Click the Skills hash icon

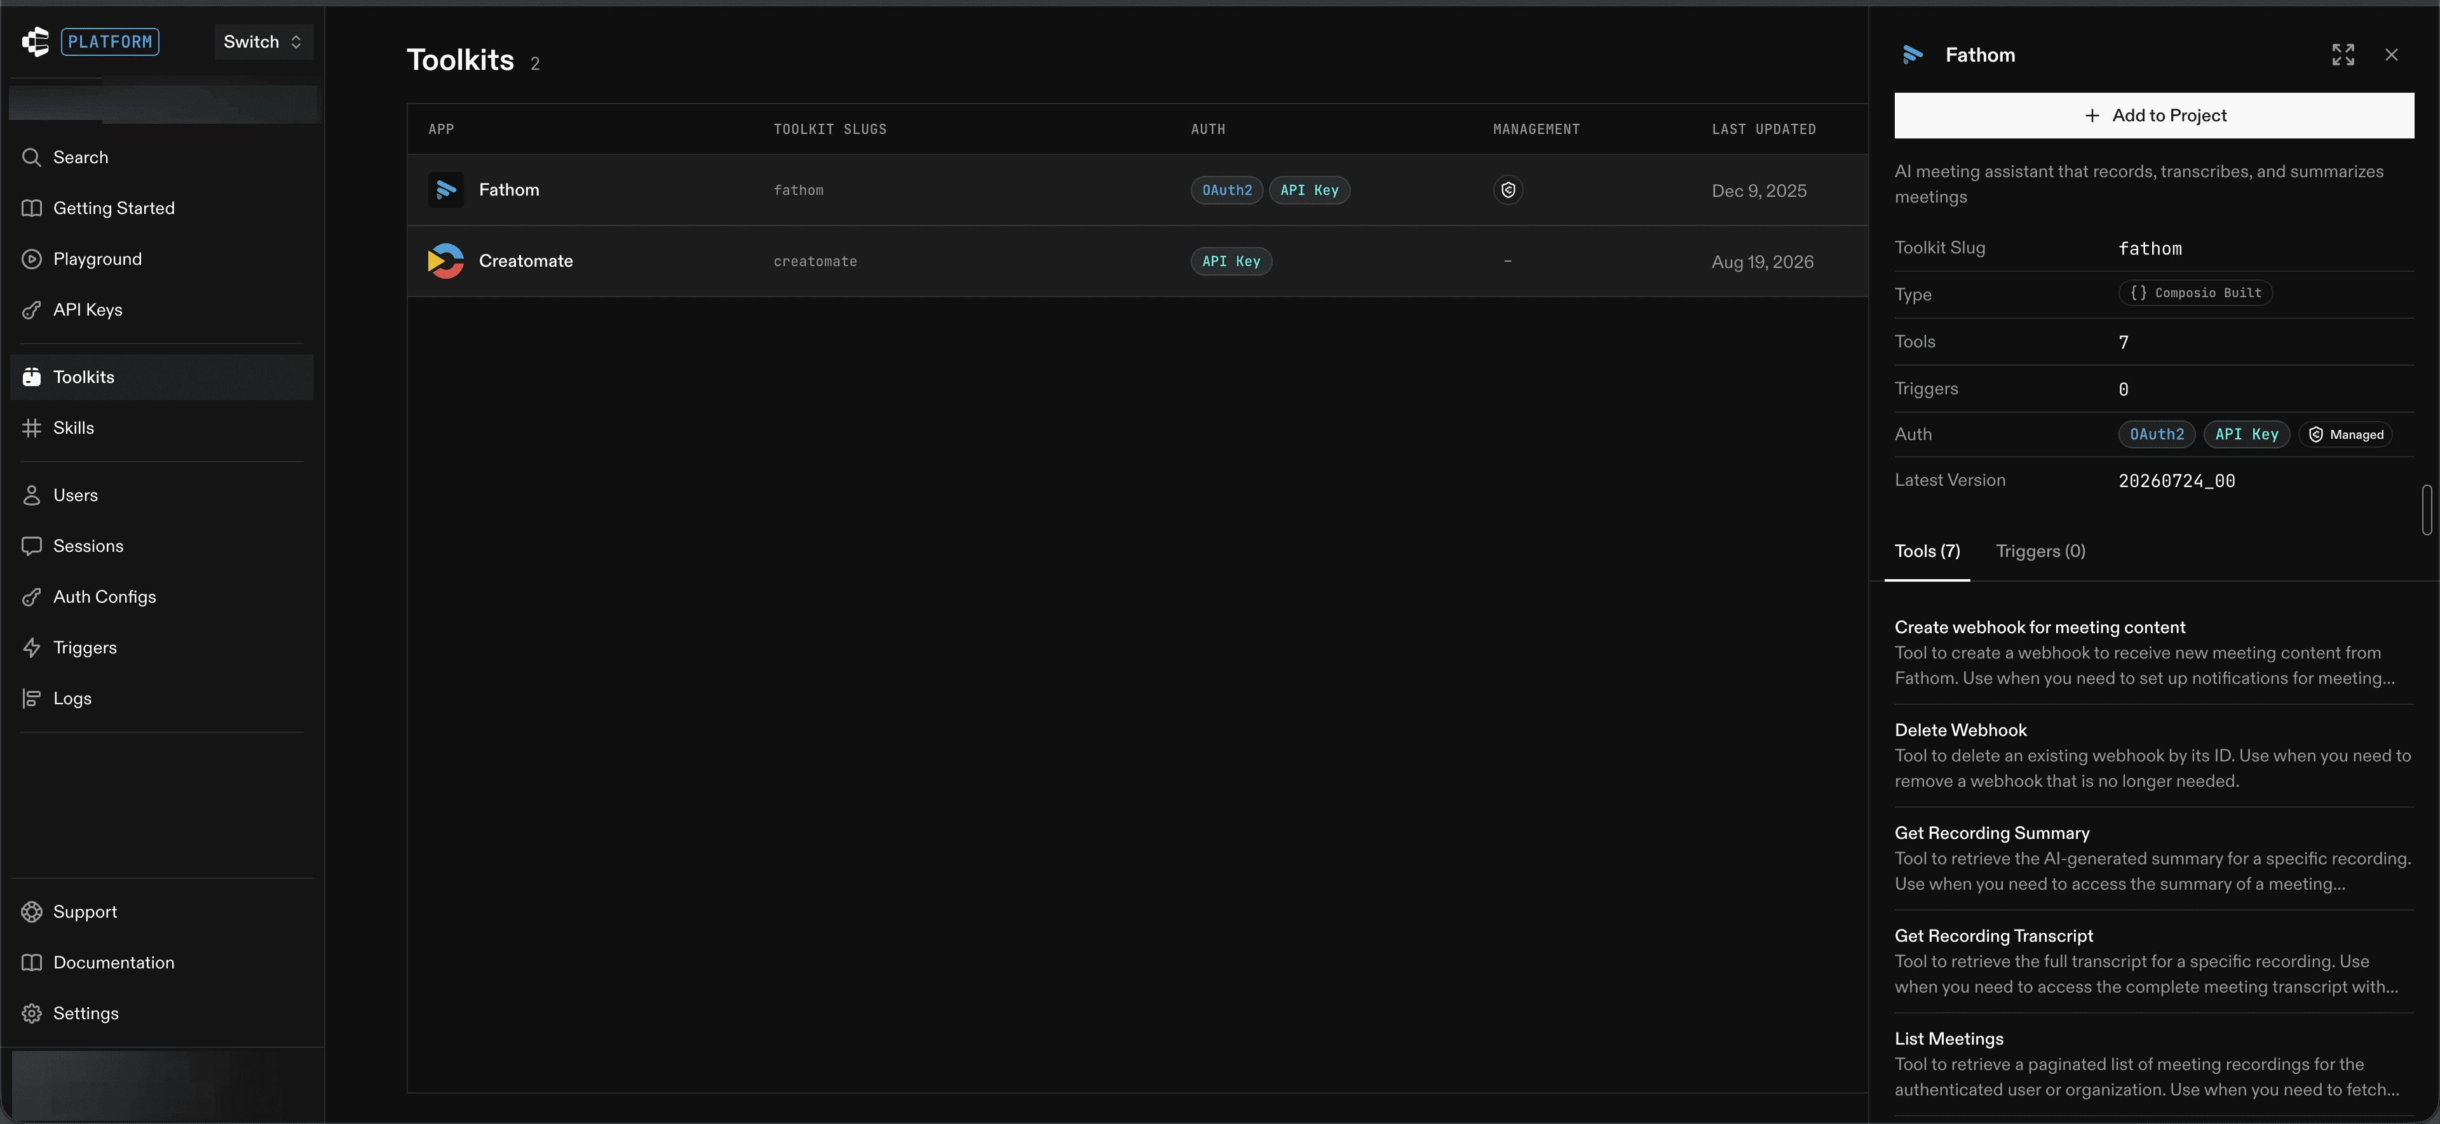(x=32, y=428)
